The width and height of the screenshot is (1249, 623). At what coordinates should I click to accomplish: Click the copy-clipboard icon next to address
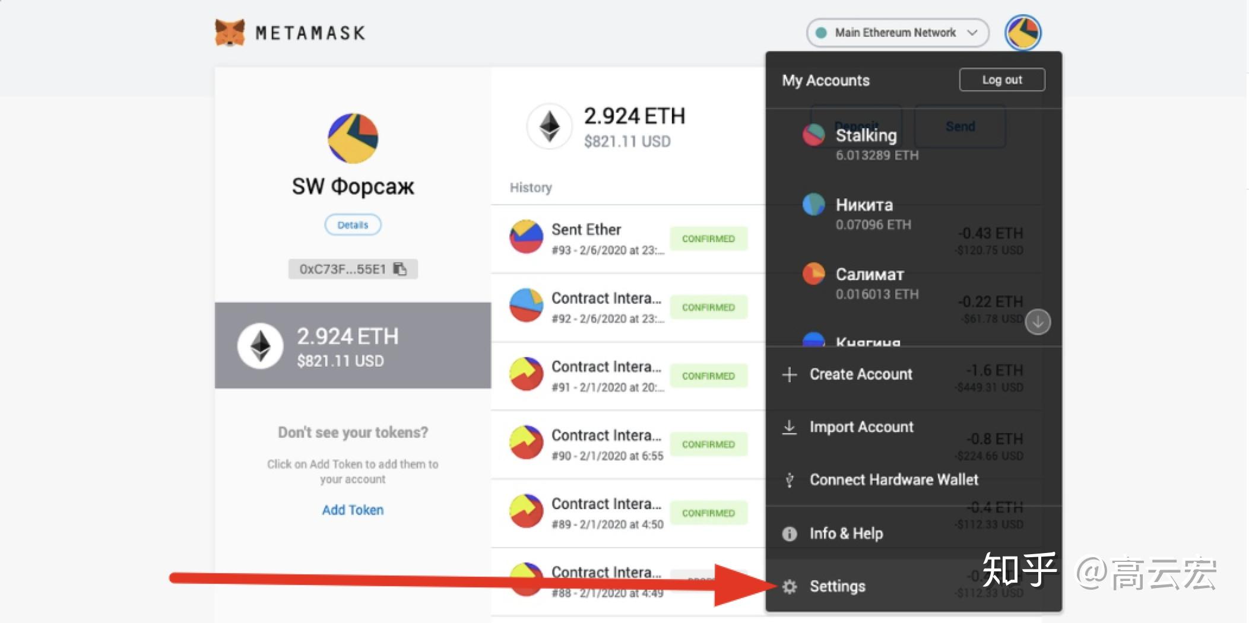click(400, 269)
